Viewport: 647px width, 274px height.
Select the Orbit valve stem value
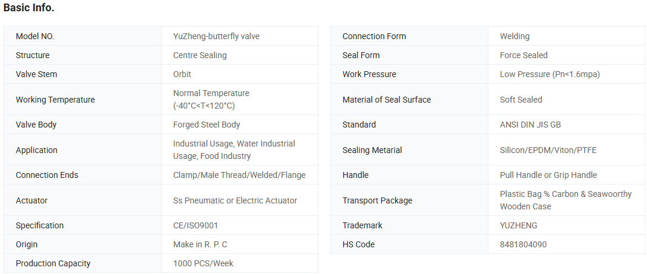coord(182,74)
